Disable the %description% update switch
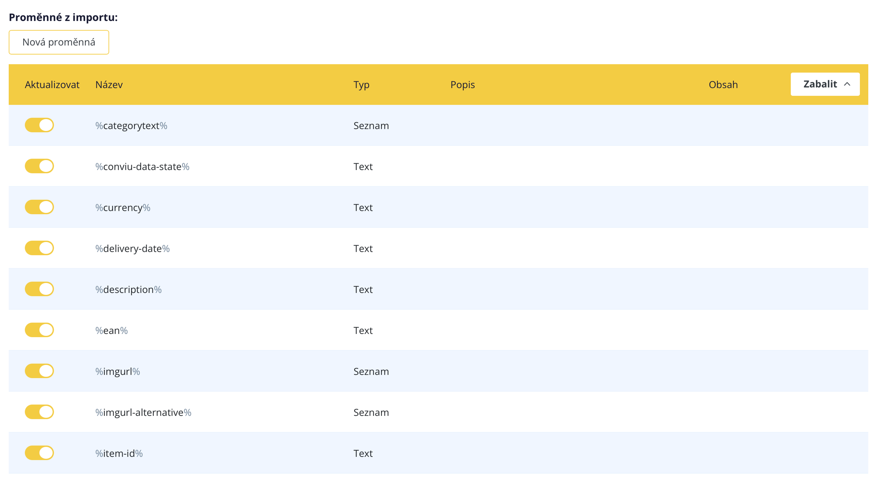The height and width of the screenshot is (482, 877). (39, 289)
